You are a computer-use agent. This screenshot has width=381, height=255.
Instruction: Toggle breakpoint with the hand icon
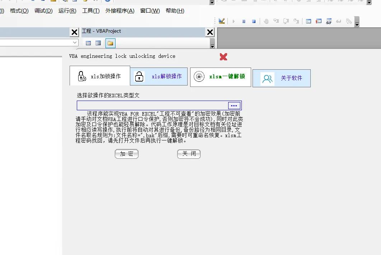pyautogui.click(x=266, y=22)
